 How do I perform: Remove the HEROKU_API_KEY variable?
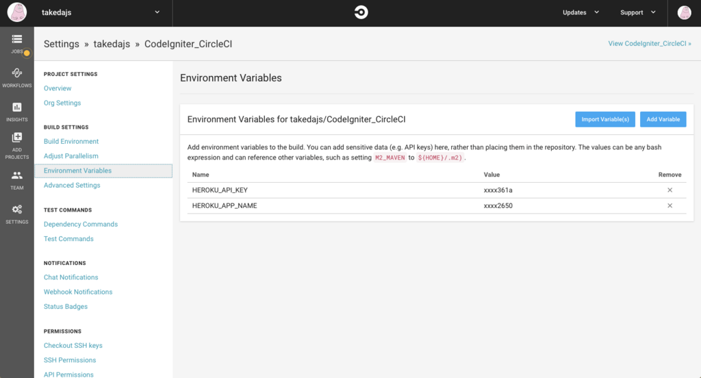(670, 190)
